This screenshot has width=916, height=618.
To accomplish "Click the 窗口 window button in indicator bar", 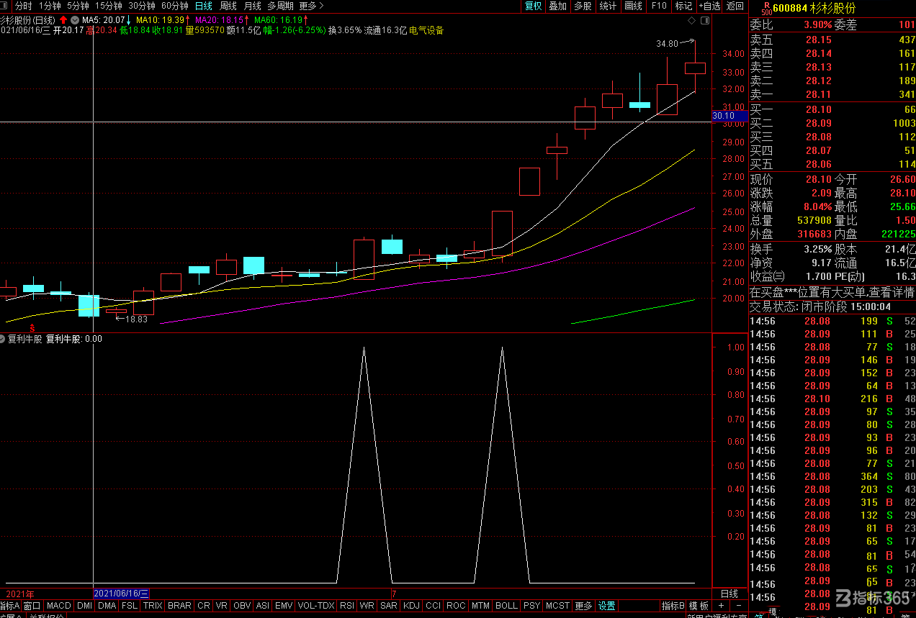I will (32, 606).
